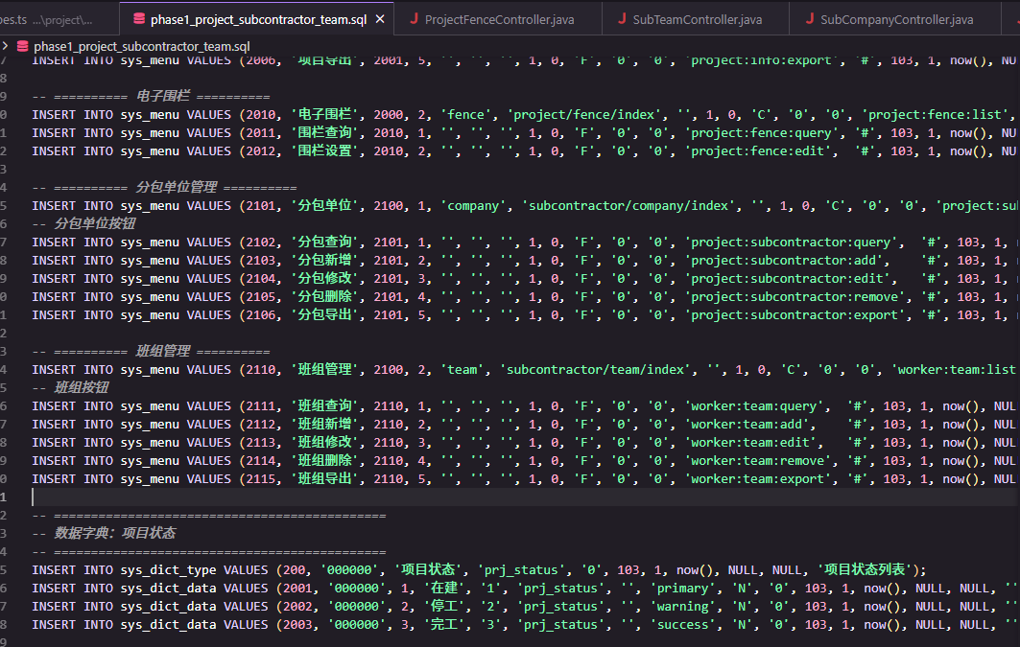The height and width of the screenshot is (647, 1020).
Task: Click the SQL database icon on the active tab
Action: click(x=139, y=19)
